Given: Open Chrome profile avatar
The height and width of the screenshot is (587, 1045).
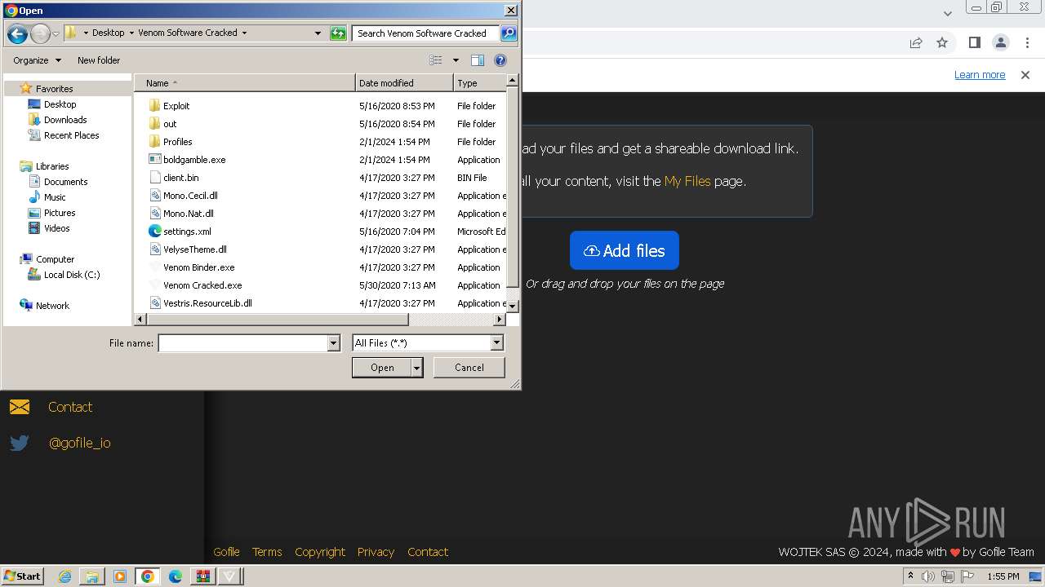Looking at the screenshot, I should click(1001, 42).
